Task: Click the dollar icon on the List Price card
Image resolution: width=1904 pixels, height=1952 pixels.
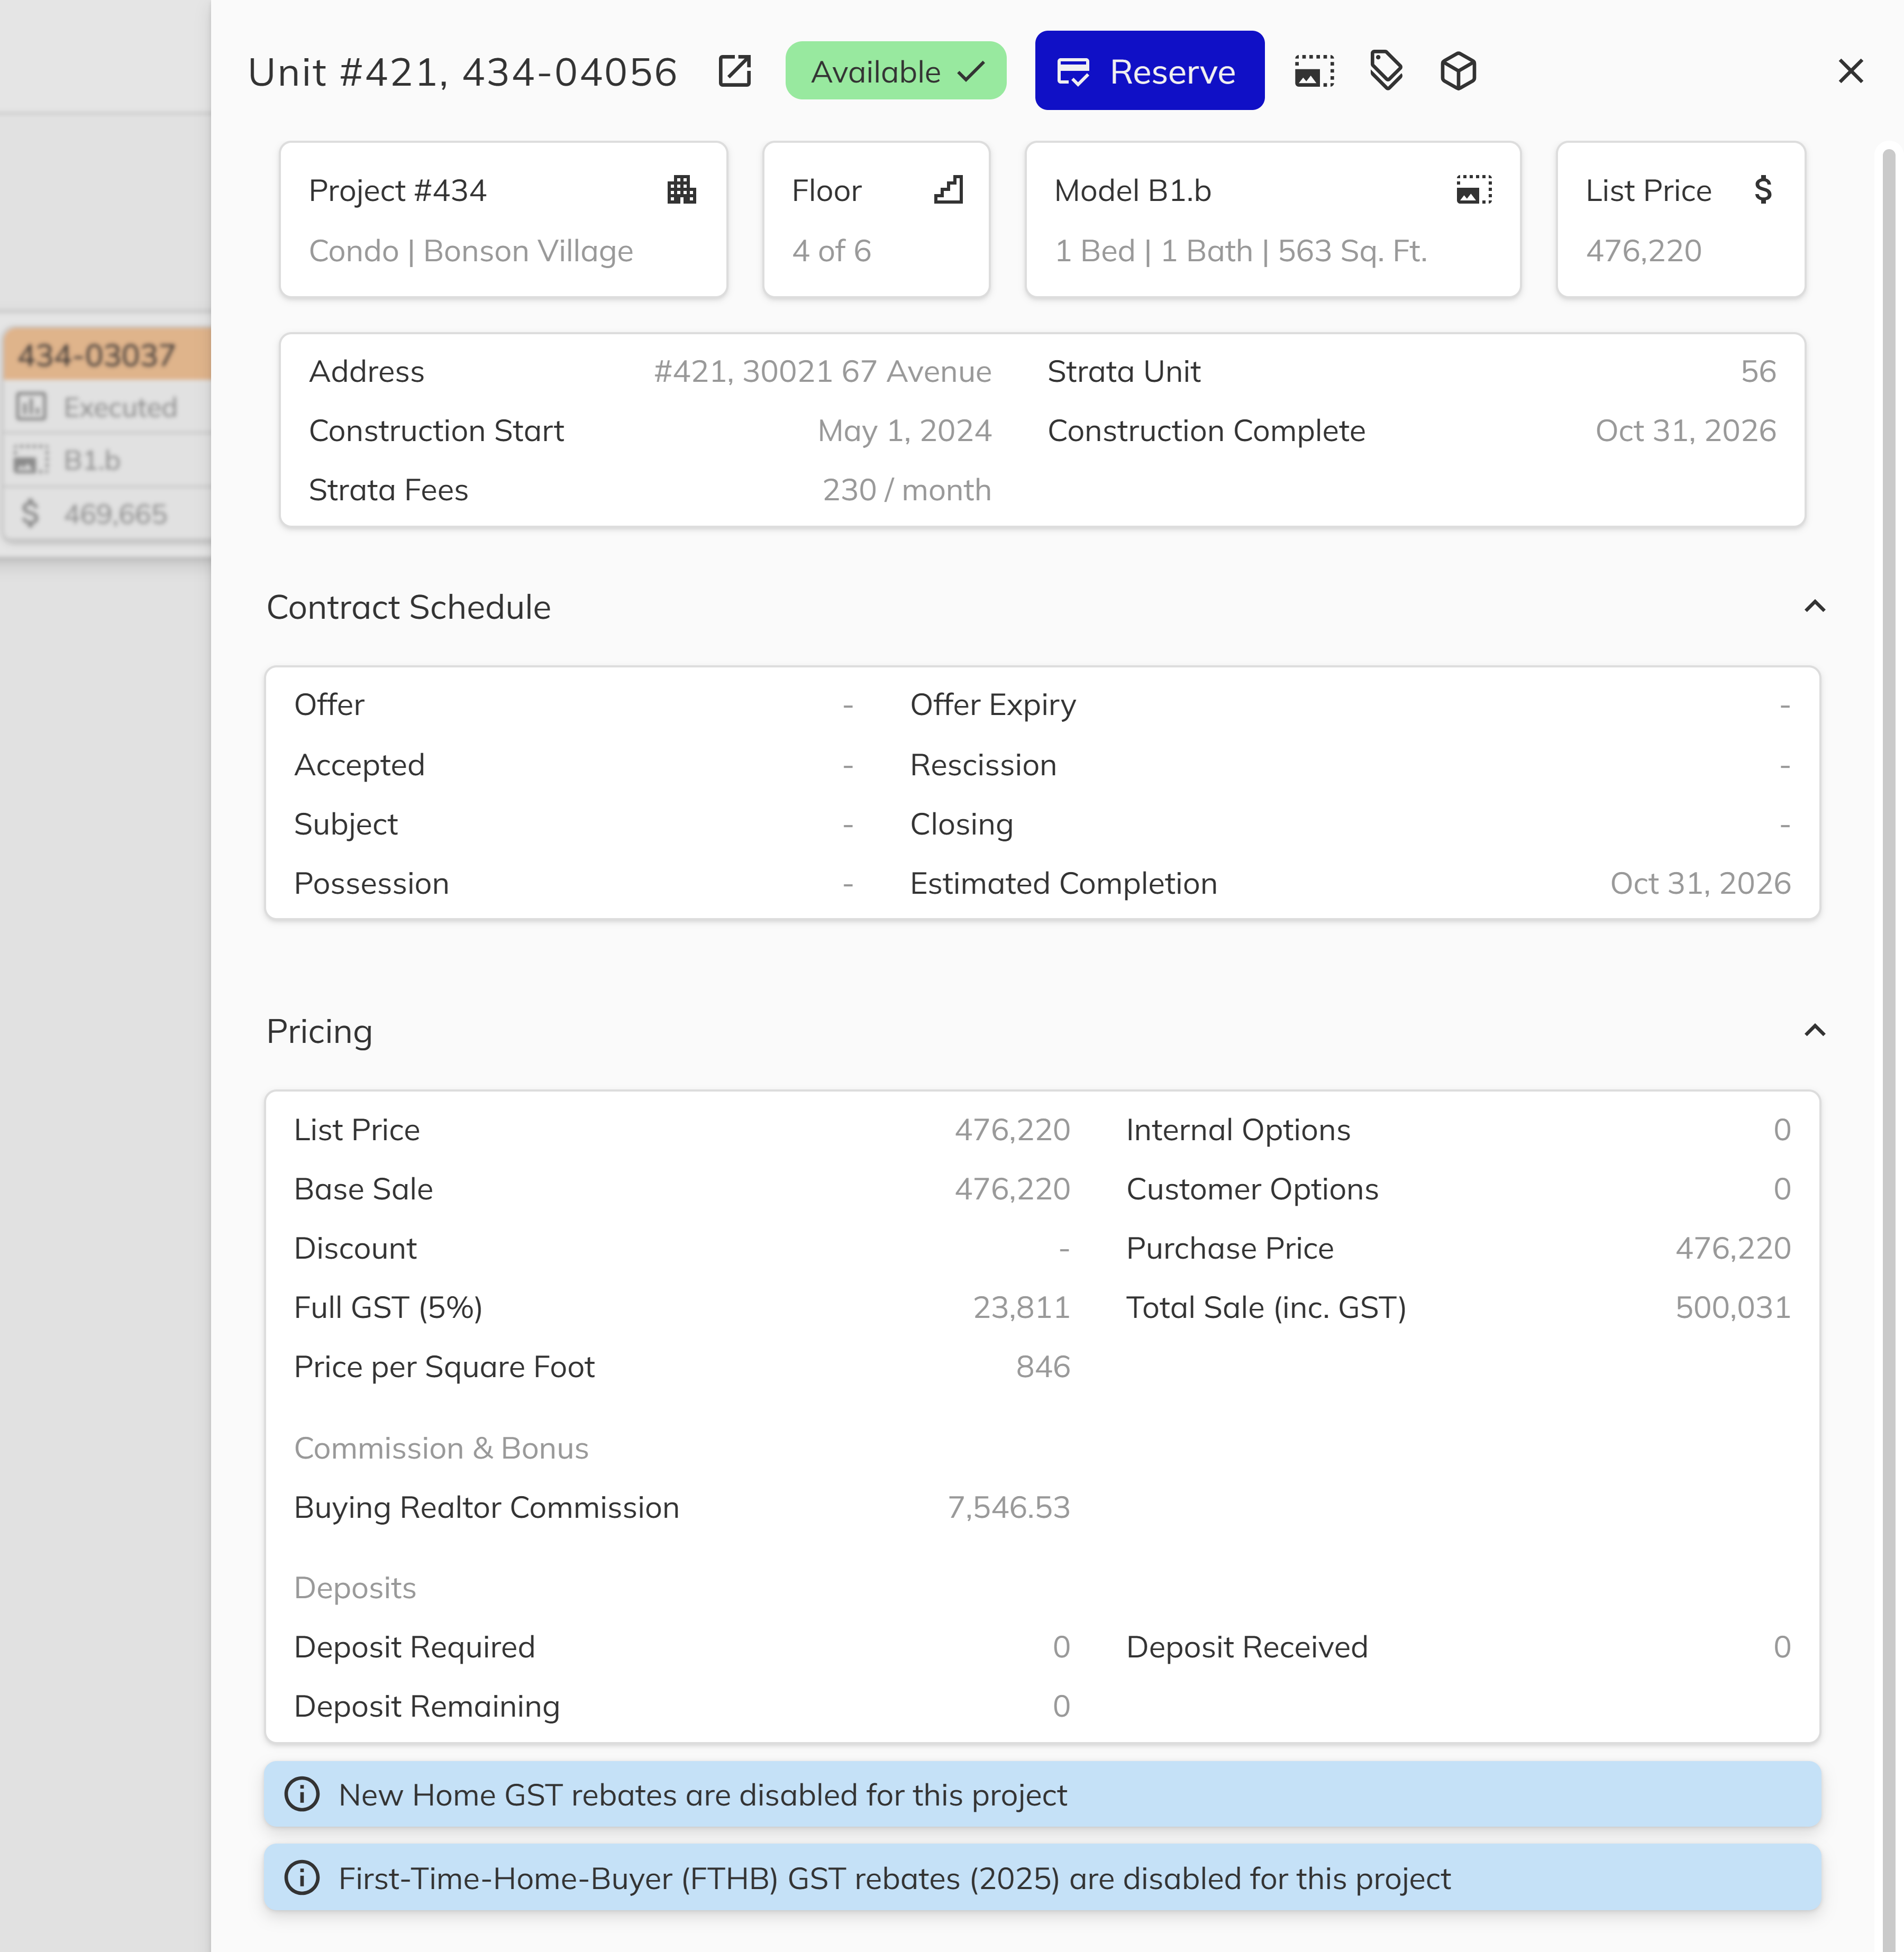Action: pos(1764,190)
